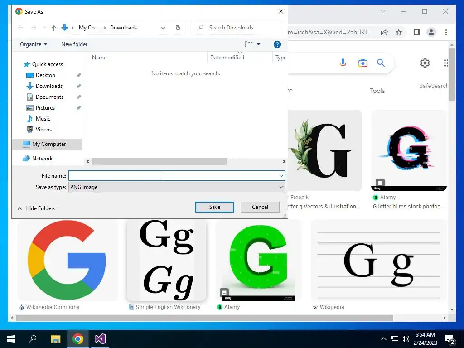
Task: Click the Save button
Action: (214, 207)
